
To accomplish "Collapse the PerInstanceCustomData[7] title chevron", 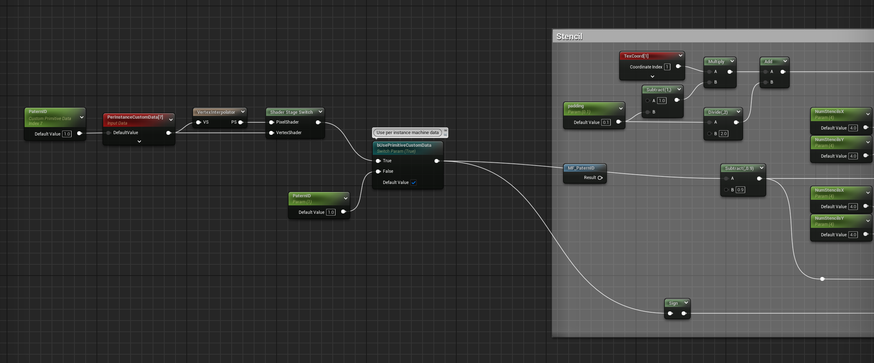I will 171,120.
